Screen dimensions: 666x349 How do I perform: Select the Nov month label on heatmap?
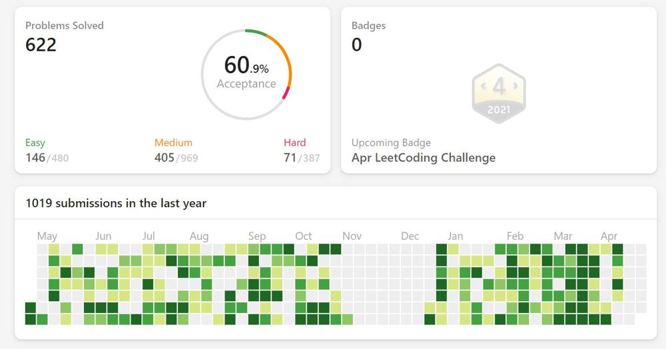(x=352, y=236)
